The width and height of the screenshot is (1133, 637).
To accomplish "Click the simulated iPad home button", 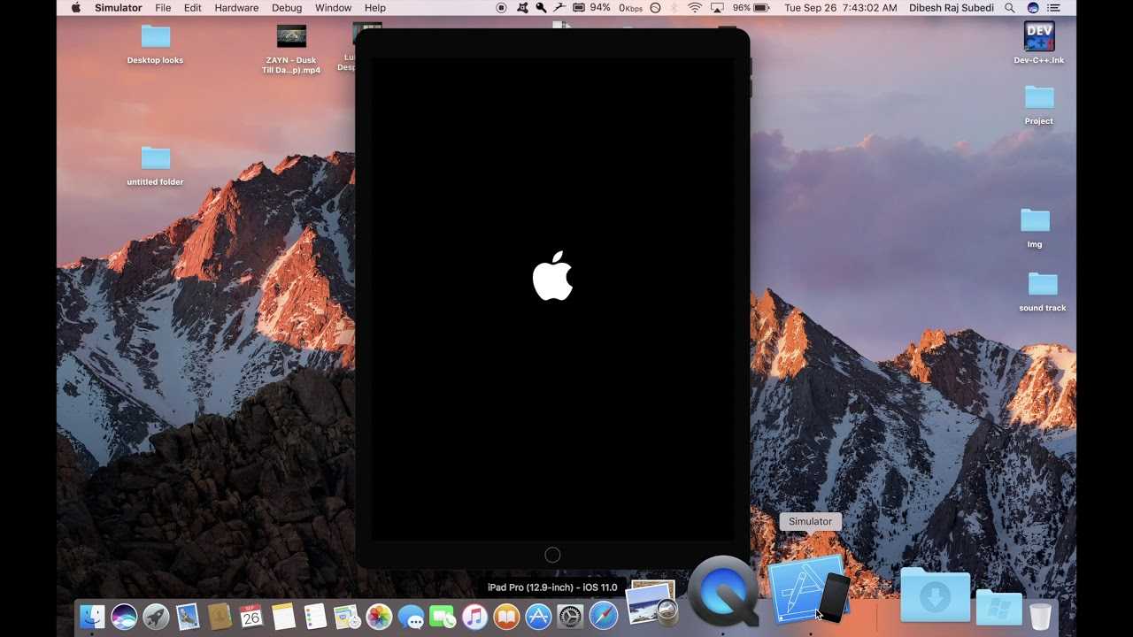I will tap(552, 555).
